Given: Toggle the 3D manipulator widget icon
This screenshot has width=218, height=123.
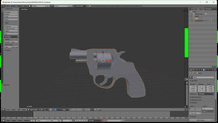Looking at the screenshot, I should (53, 110).
